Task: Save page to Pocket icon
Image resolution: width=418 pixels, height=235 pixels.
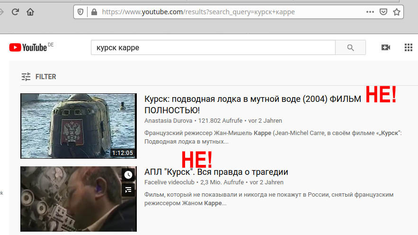Action: [x=383, y=12]
